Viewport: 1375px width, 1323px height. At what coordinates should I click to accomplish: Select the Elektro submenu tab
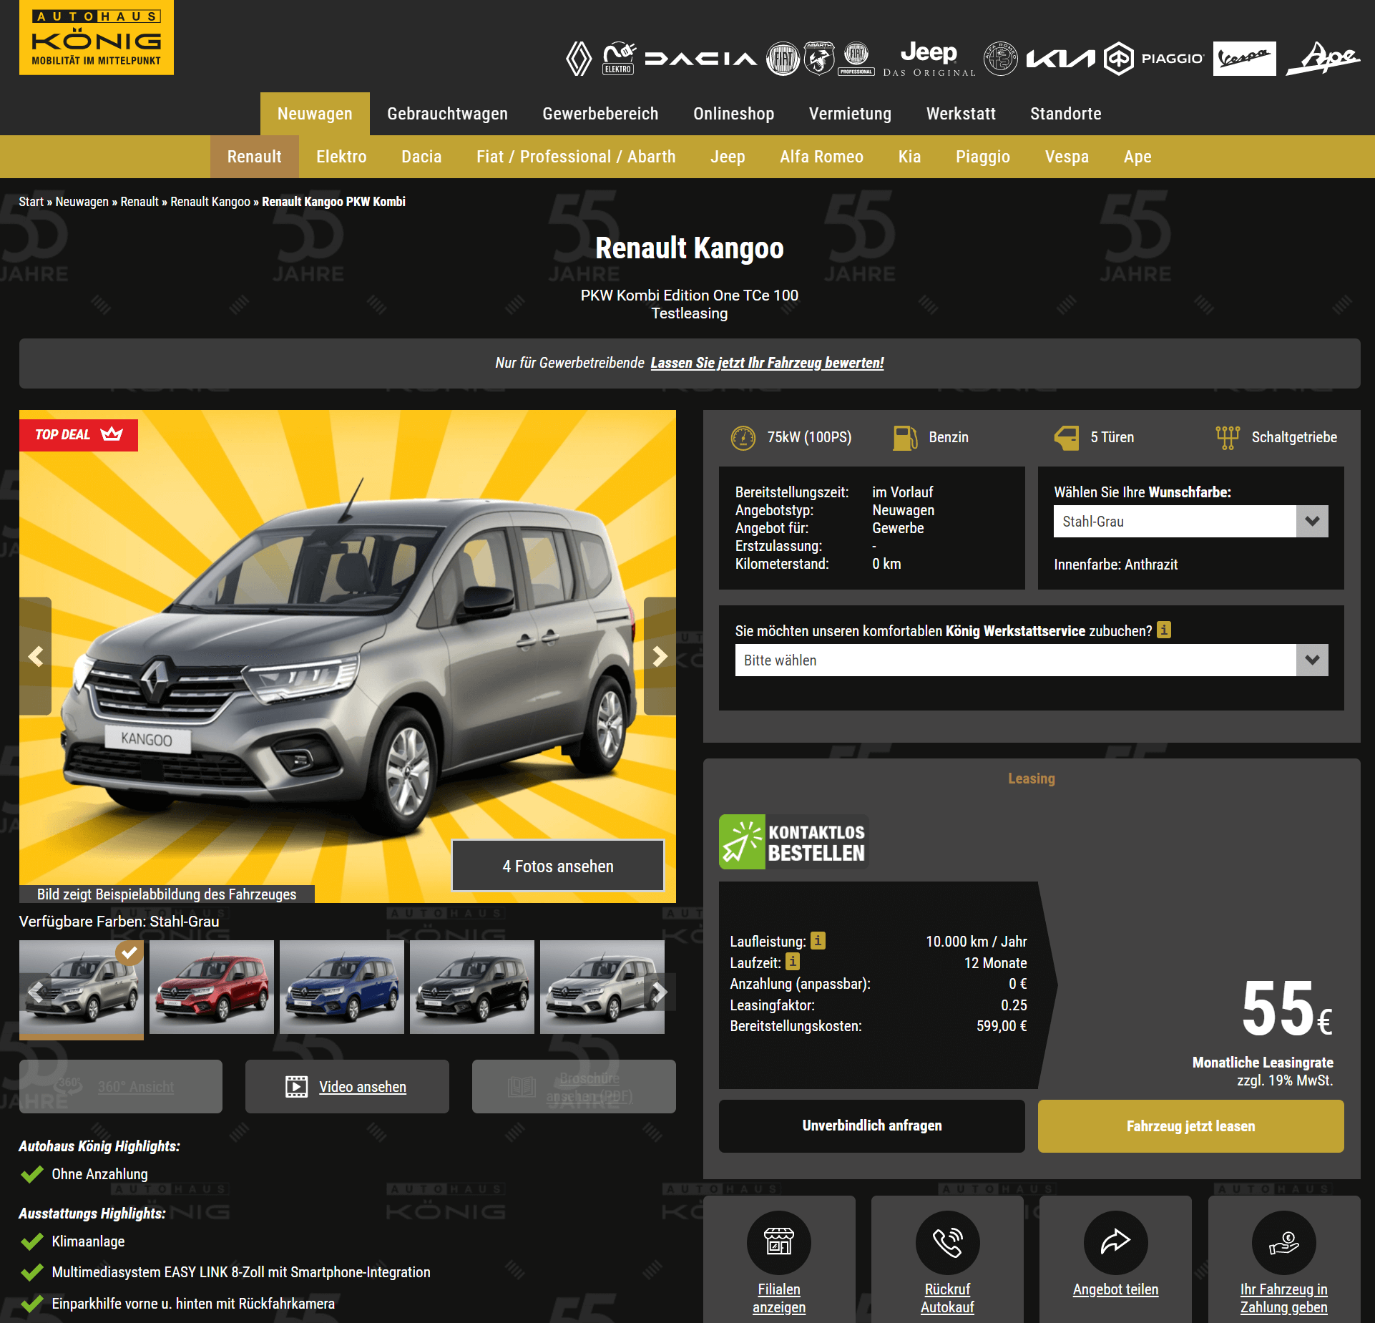[341, 157]
